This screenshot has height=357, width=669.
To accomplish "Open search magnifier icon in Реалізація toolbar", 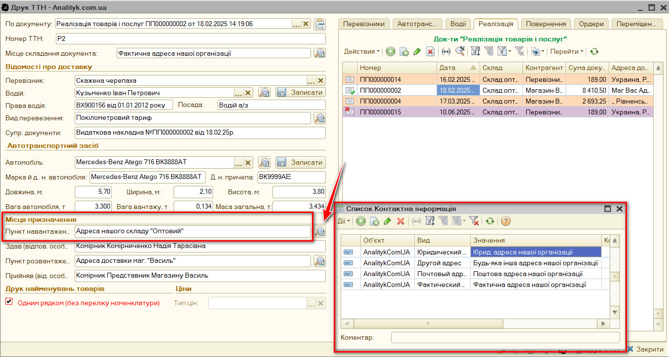I will coord(460,51).
